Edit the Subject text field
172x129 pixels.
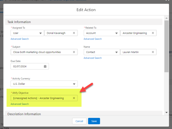tap(44, 52)
